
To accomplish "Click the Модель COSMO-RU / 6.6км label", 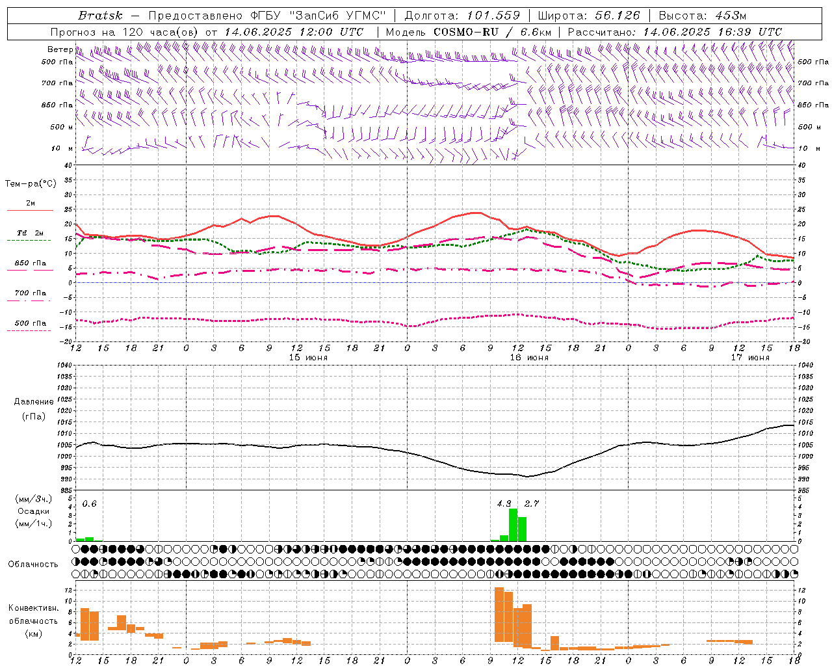I will click(x=468, y=32).
